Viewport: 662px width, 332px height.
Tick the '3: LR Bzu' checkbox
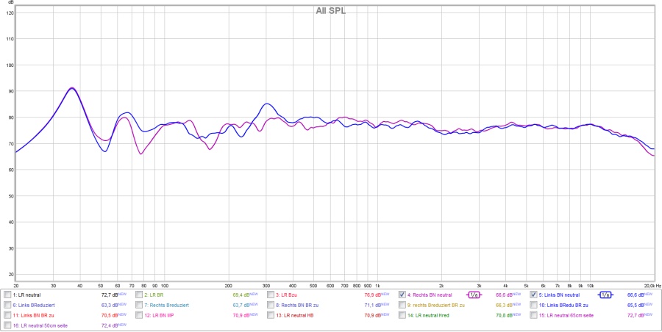coord(271,295)
